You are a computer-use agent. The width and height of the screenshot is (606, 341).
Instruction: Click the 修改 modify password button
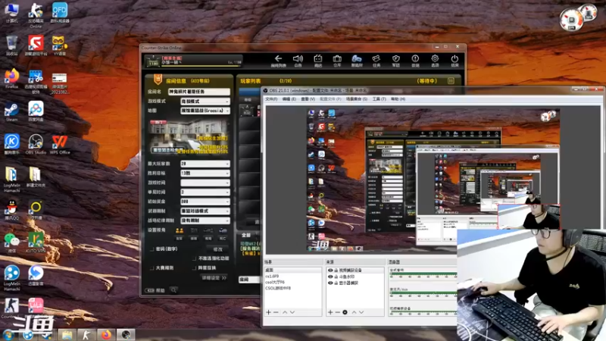pos(217,249)
